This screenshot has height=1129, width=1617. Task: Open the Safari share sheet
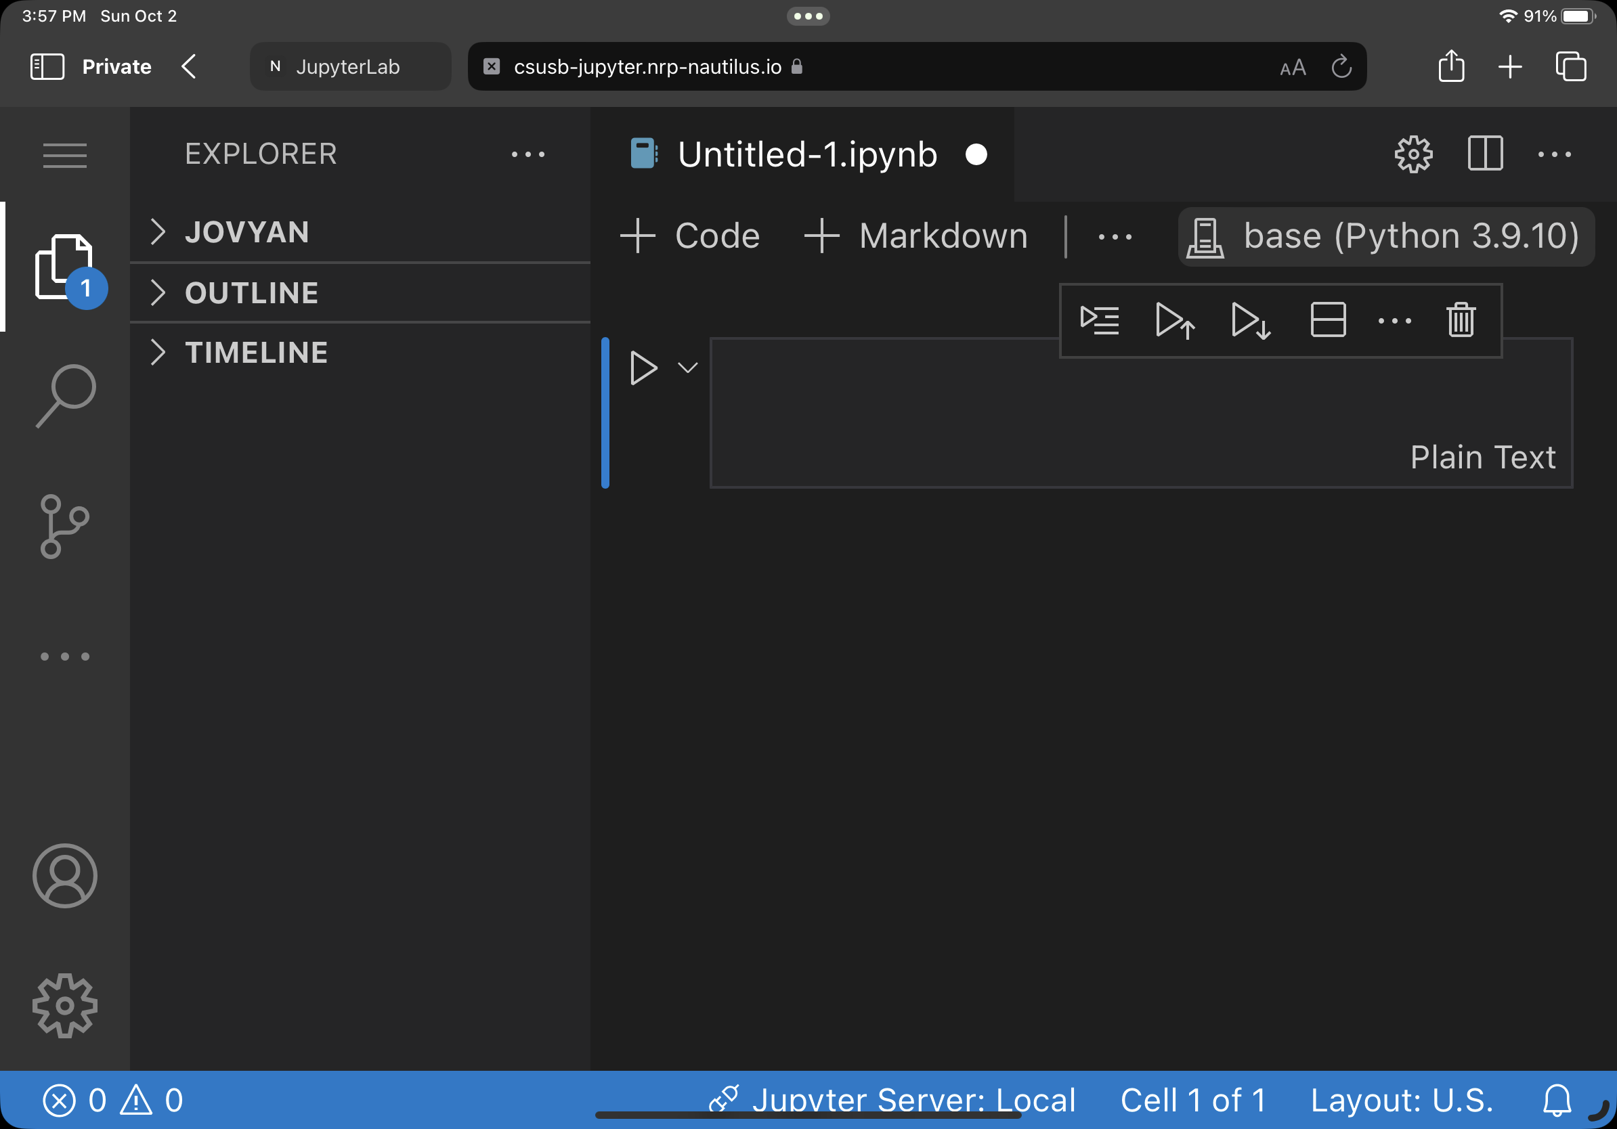tap(1452, 66)
